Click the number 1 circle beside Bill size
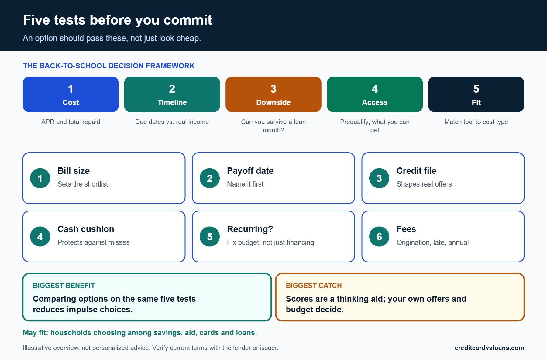 tap(40, 178)
